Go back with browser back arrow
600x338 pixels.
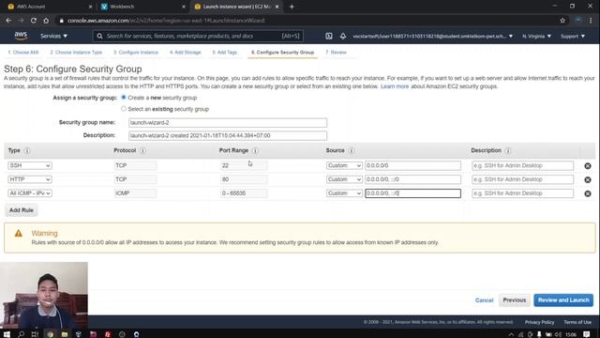8,21
